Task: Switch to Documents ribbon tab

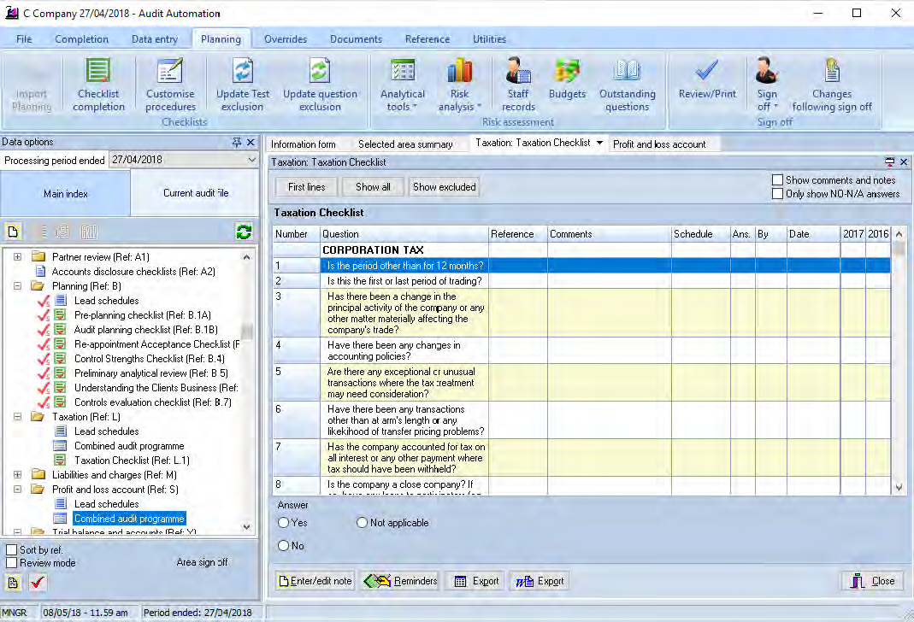Action: (357, 39)
